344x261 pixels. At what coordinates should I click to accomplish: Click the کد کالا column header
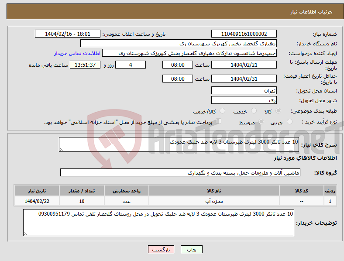tap(302, 191)
